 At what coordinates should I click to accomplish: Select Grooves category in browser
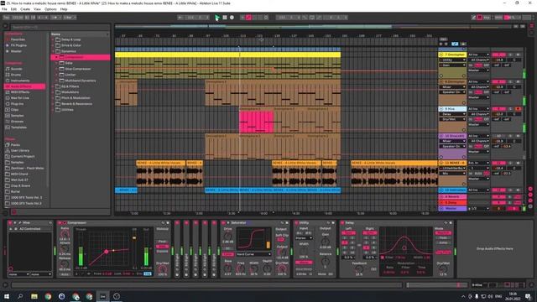point(17,121)
